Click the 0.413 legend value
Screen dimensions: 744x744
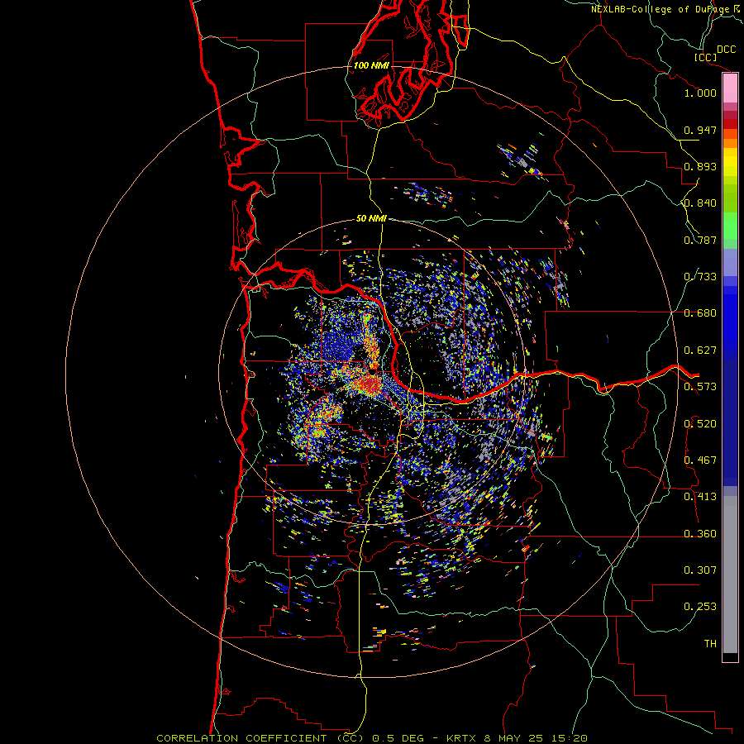(x=700, y=497)
